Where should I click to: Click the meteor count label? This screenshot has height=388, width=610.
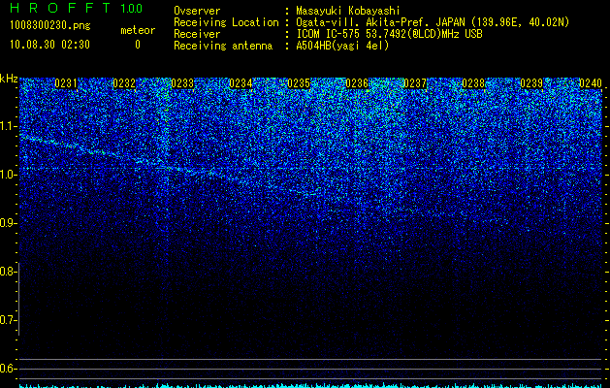(138, 30)
